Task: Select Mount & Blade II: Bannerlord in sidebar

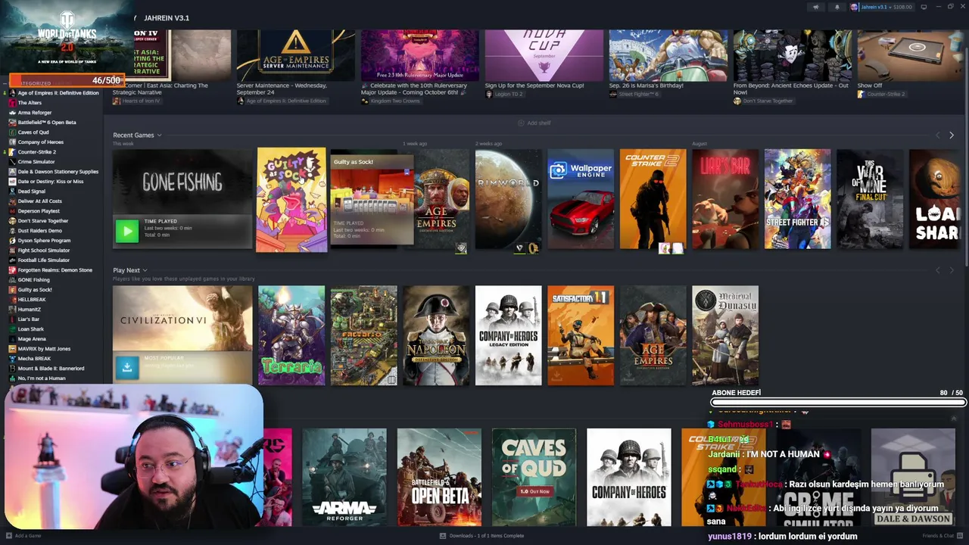Action: click(51, 369)
